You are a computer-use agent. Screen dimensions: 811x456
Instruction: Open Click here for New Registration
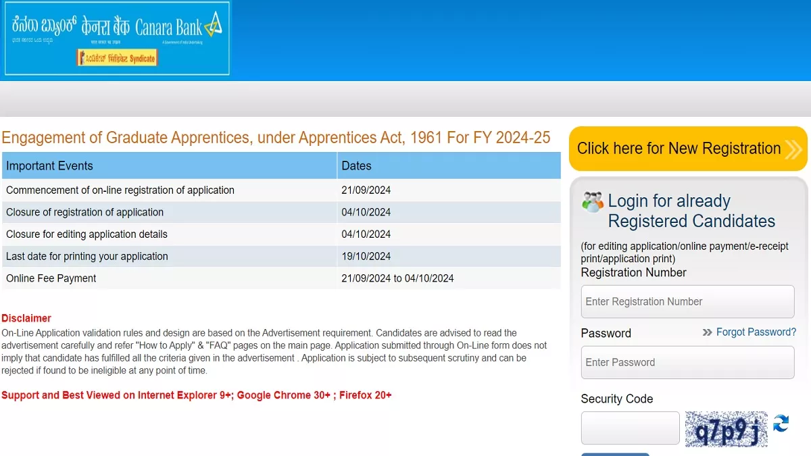679,149
